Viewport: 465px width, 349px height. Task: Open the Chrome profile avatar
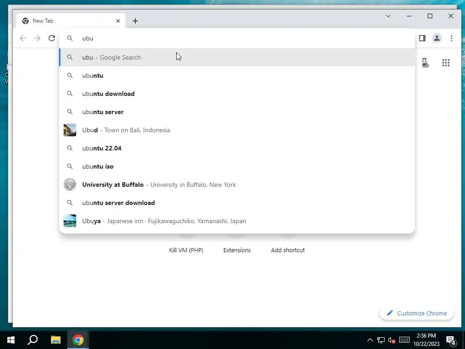(x=437, y=38)
